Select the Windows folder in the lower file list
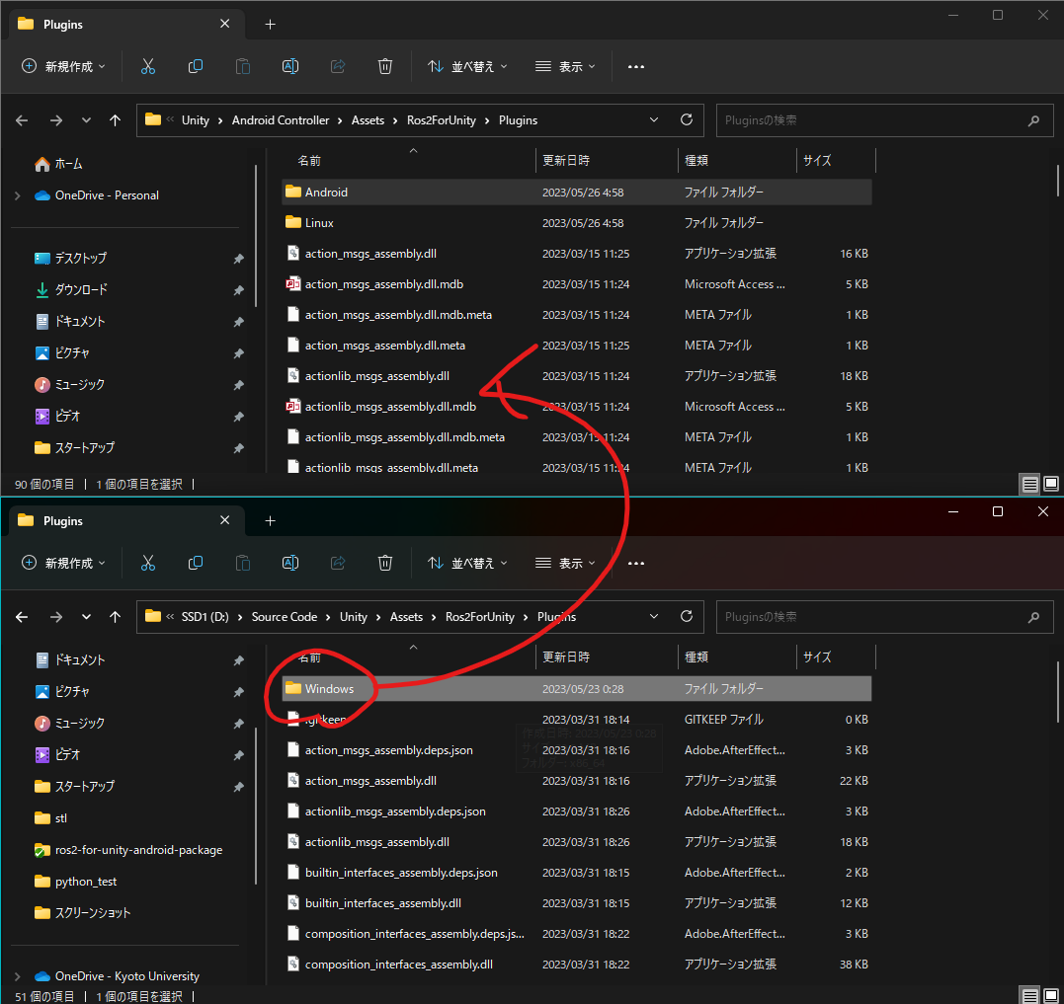The width and height of the screenshot is (1064, 1004). pos(329,689)
